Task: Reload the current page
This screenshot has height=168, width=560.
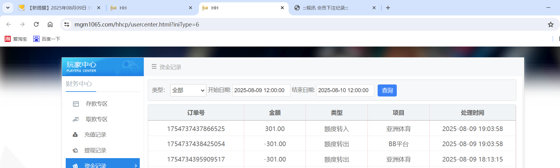Action: tap(36, 24)
